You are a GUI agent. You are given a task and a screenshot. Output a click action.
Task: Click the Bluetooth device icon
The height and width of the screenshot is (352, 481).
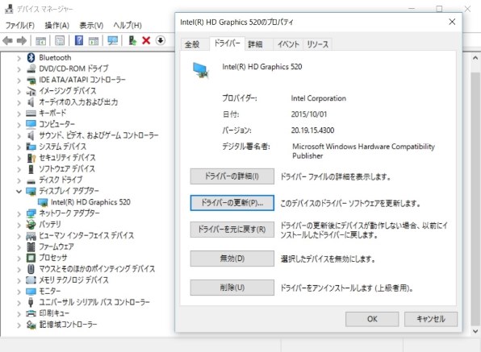tap(31, 57)
